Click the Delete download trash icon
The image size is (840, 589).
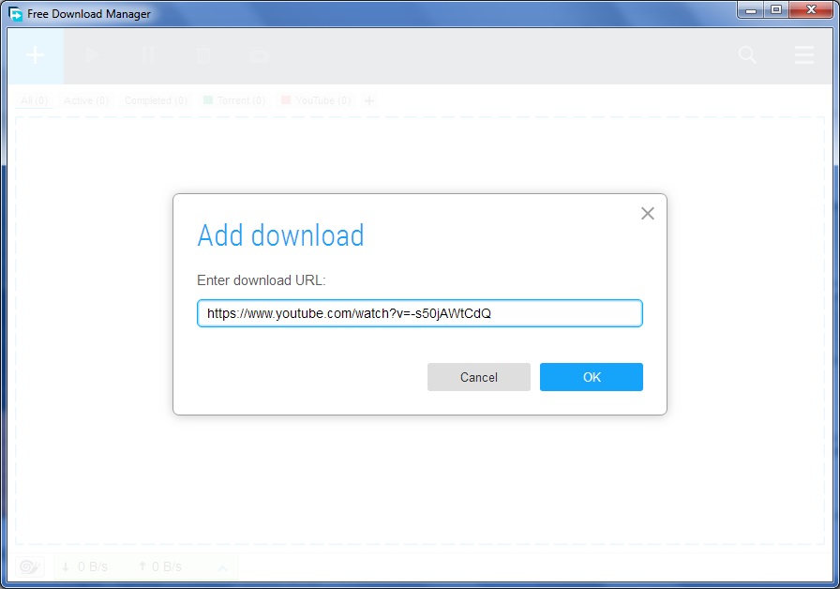point(203,55)
